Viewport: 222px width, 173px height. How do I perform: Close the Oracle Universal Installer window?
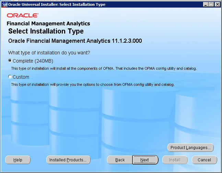[217, 4]
